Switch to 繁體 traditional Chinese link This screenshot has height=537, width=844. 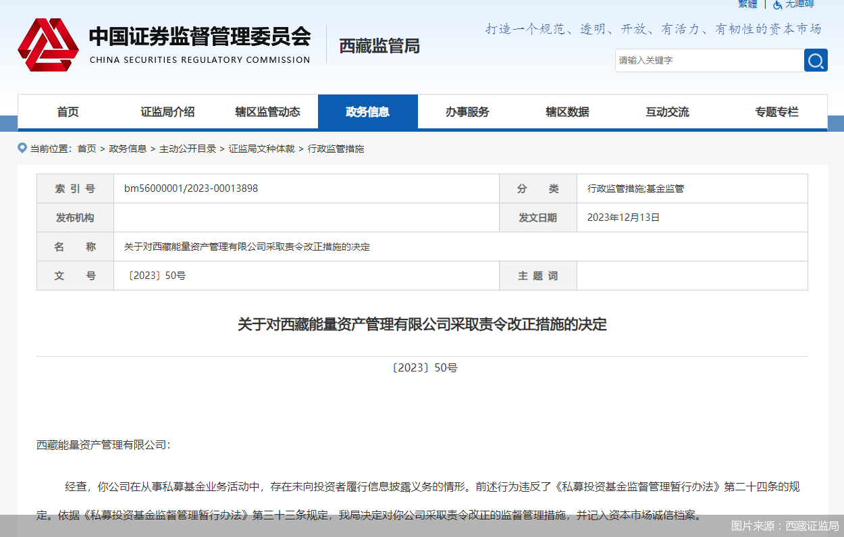tap(747, 4)
